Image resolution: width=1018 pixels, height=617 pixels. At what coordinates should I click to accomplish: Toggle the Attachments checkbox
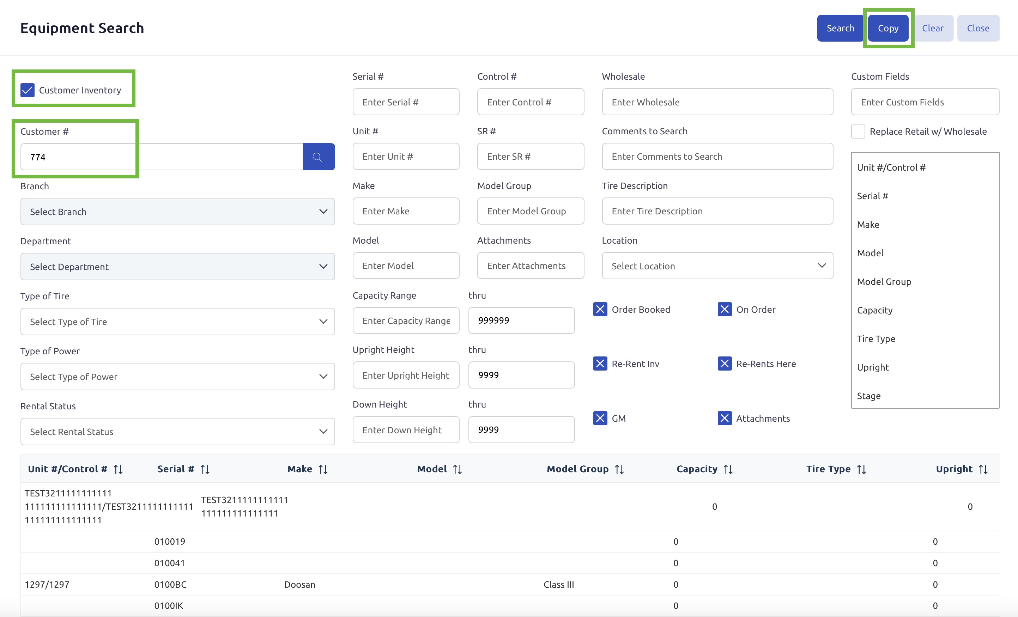click(725, 419)
